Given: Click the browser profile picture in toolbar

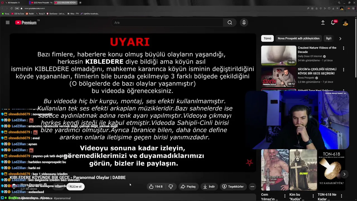Looking at the screenshot, I should click(x=342, y=8).
